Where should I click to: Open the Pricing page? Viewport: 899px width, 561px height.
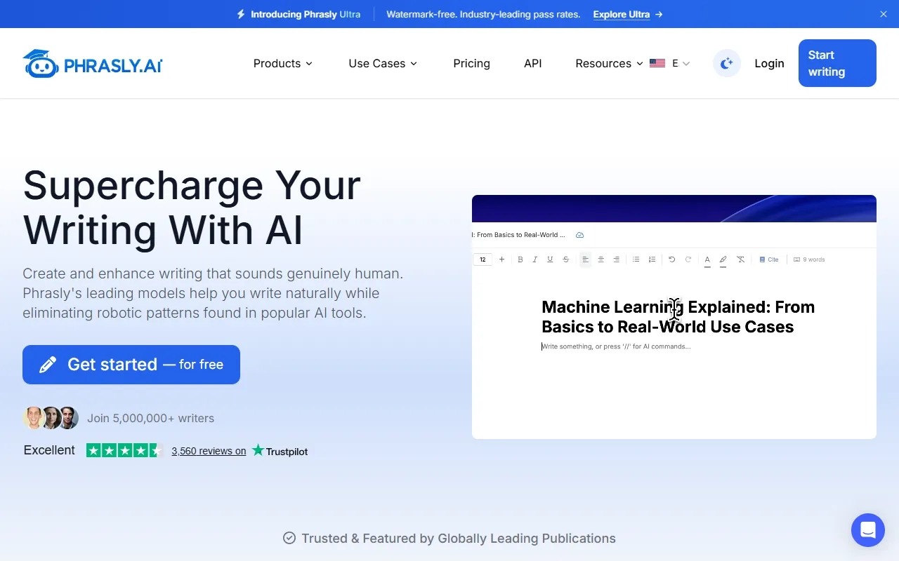point(472,63)
